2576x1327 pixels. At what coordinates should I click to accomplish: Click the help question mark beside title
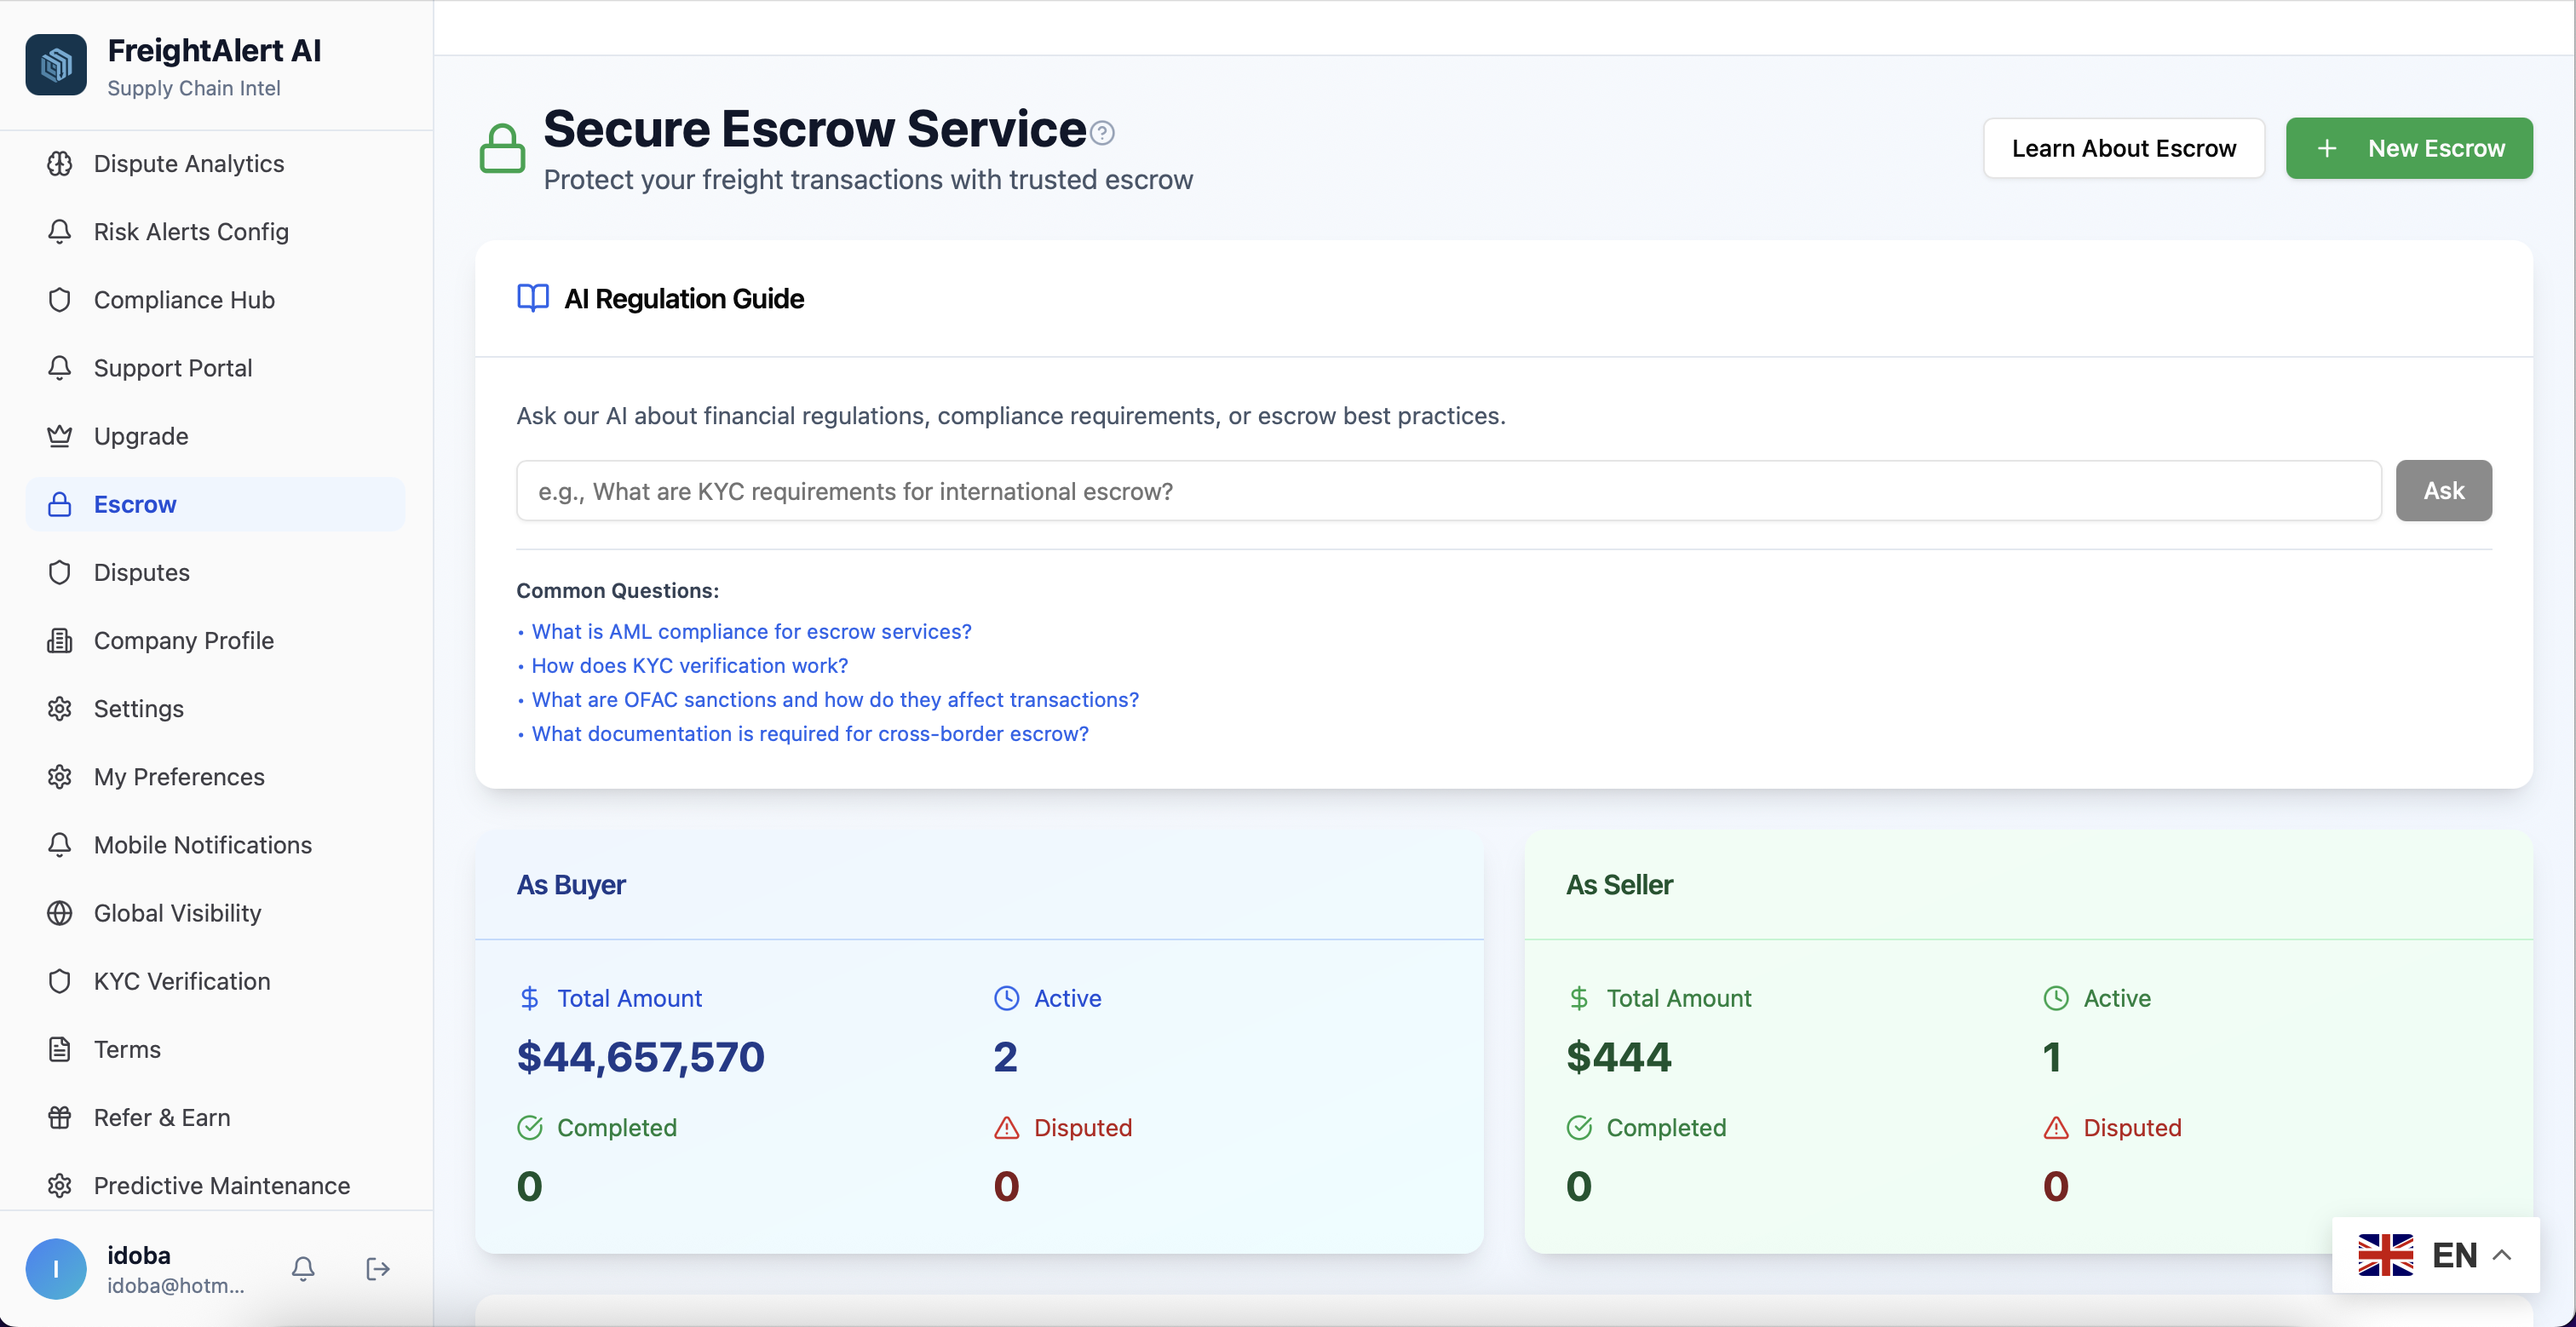(x=1102, y=132)
